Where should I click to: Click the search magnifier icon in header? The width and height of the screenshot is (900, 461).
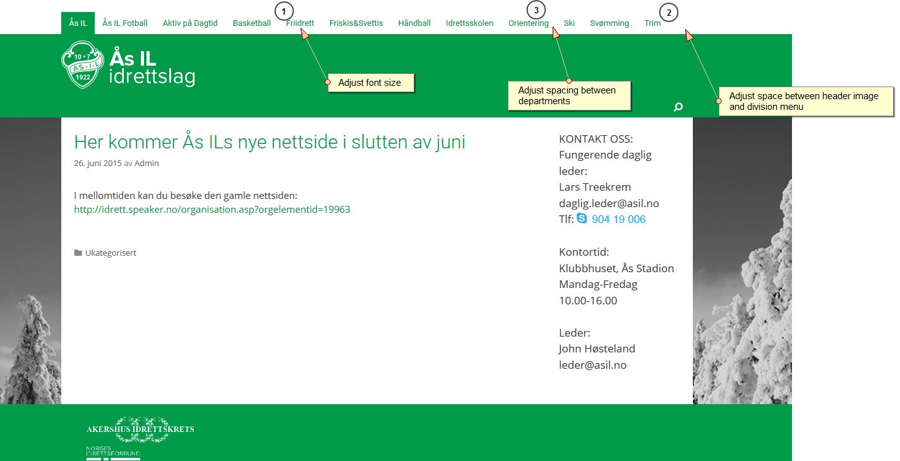point(678,107)
